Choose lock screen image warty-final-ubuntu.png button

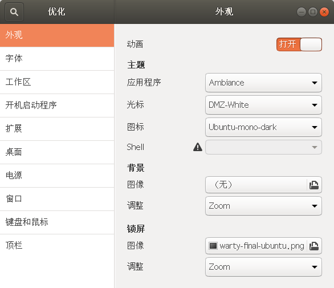pos(263,246)
